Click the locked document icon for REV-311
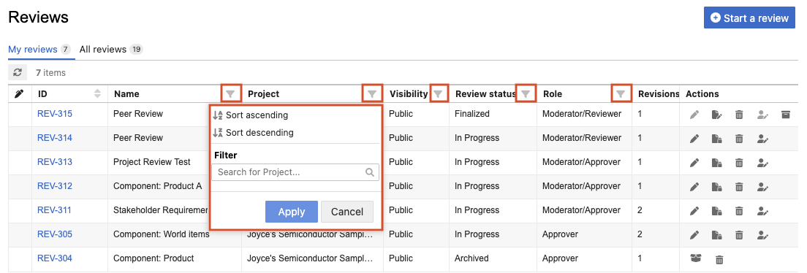 716,211
